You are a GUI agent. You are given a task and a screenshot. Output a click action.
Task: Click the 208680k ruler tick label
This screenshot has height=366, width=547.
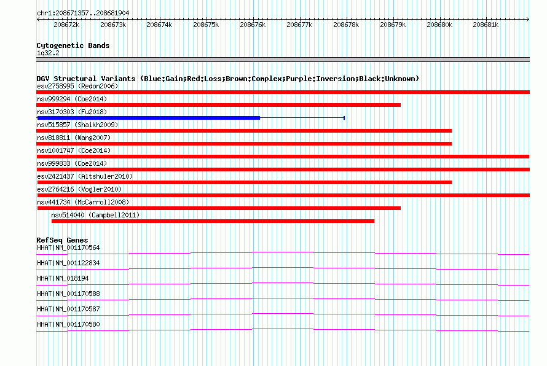coord(439,25)
